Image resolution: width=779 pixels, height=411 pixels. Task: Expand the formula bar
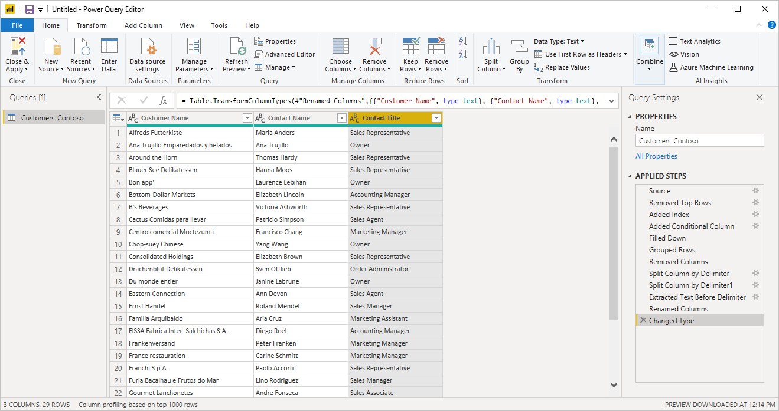pyautogui.click(x=611, y=101)
